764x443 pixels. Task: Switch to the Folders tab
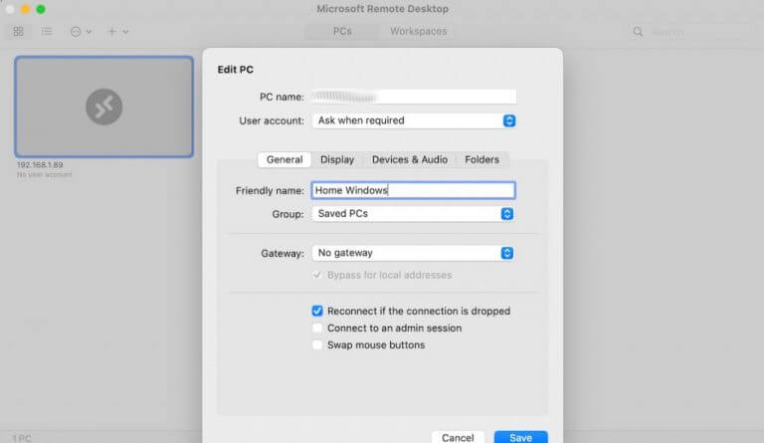point(481,160)
